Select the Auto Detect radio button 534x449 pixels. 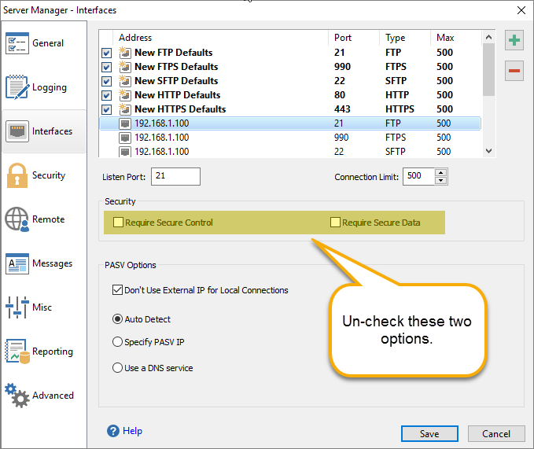(x=117, y=319)
